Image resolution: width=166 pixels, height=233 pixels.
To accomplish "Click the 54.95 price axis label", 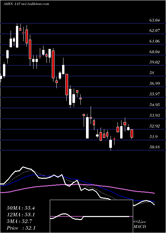I will pyautogui.click(x=155, y=105).
